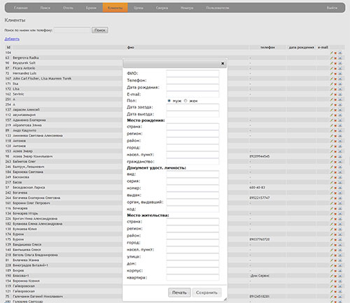Click the Печать button in the dialog
Image resolution: width=350 pixels, height=303 pixels.
pyautogui.click(x=179, y=293)
